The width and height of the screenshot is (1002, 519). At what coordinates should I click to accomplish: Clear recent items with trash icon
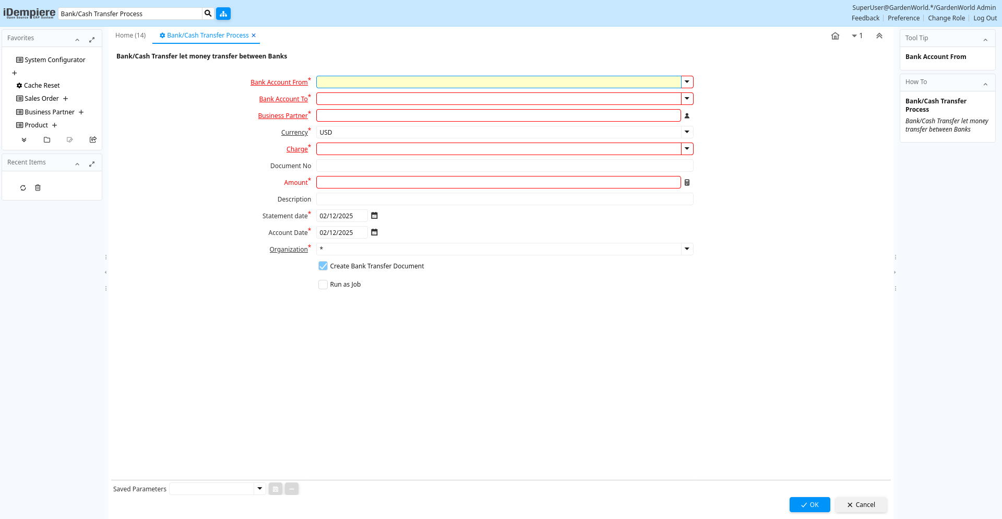point(38,188)
